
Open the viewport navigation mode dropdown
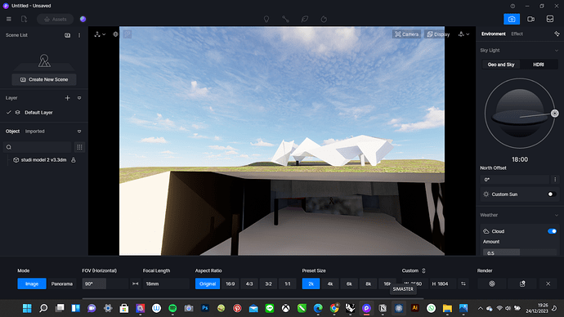coord(100,34)
